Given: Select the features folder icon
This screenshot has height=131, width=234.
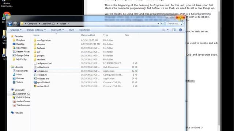Looking at the screenshot, I should click(35, 48).
